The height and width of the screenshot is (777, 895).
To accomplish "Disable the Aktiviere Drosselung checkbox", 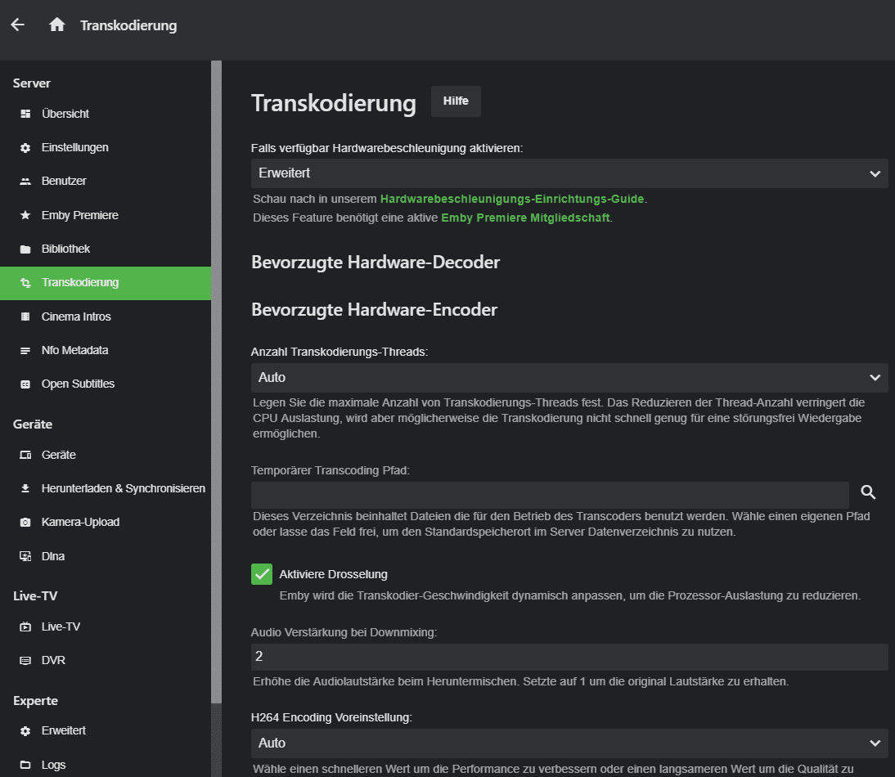I will pos(262,574).
